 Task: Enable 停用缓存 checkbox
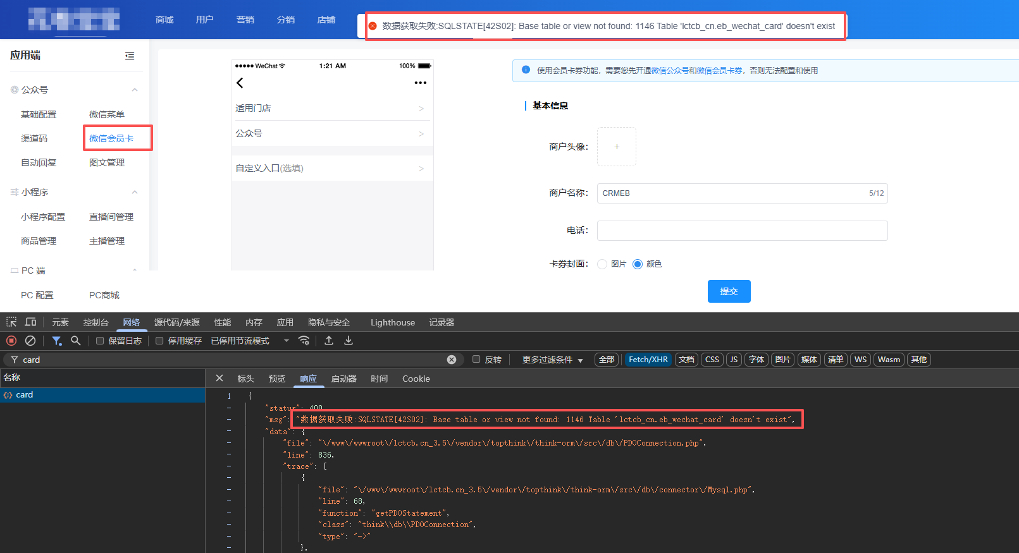[159, 341]
